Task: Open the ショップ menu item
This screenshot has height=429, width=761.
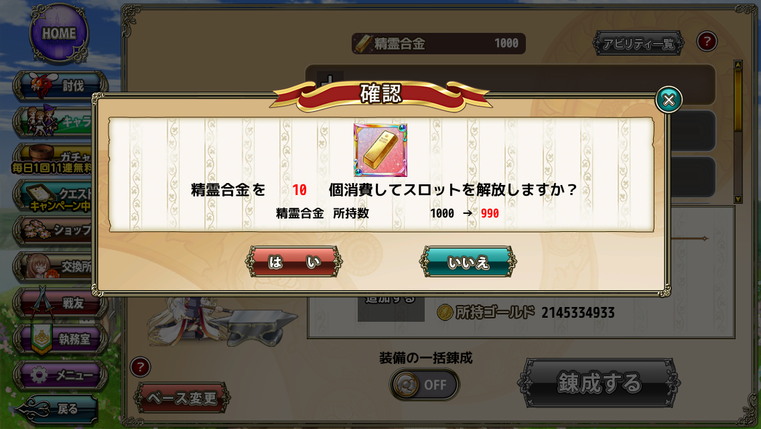Action: (x=54, y=231)
